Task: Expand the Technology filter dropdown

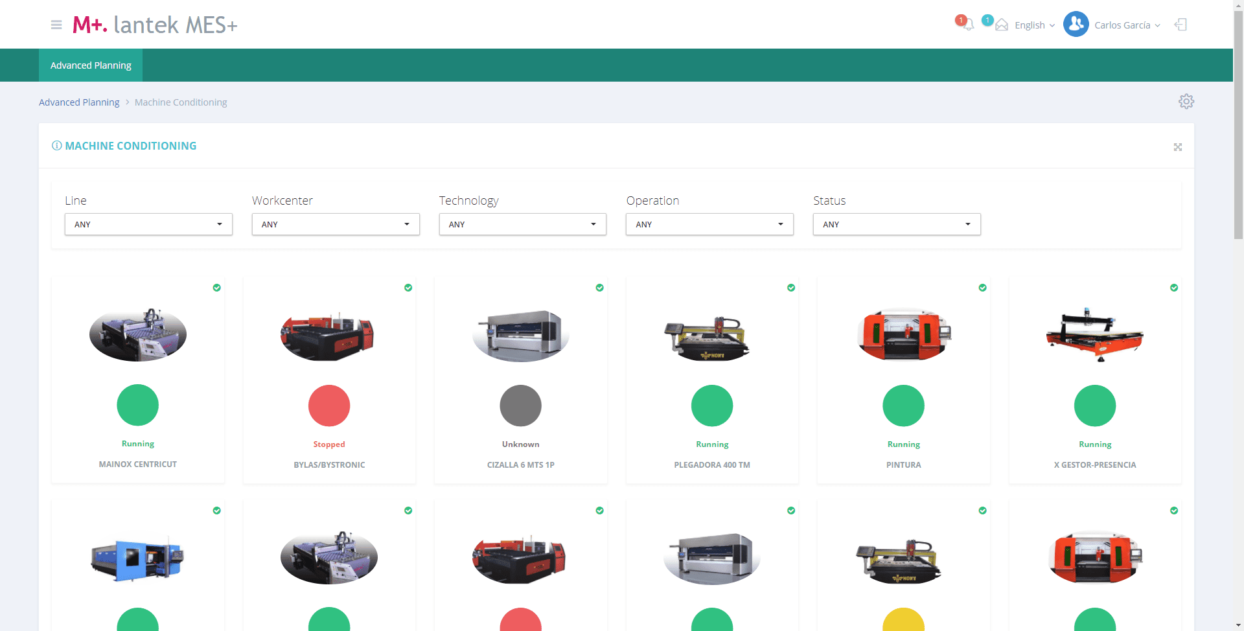Action: pyautogui.click(x=522, y=224)
